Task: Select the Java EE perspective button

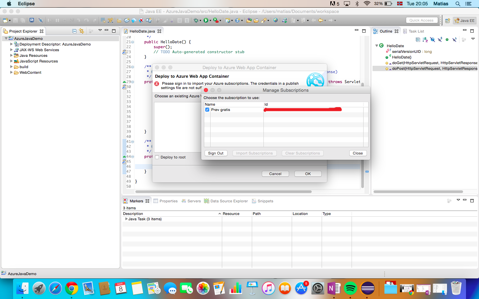Action: tap(465, 21)
